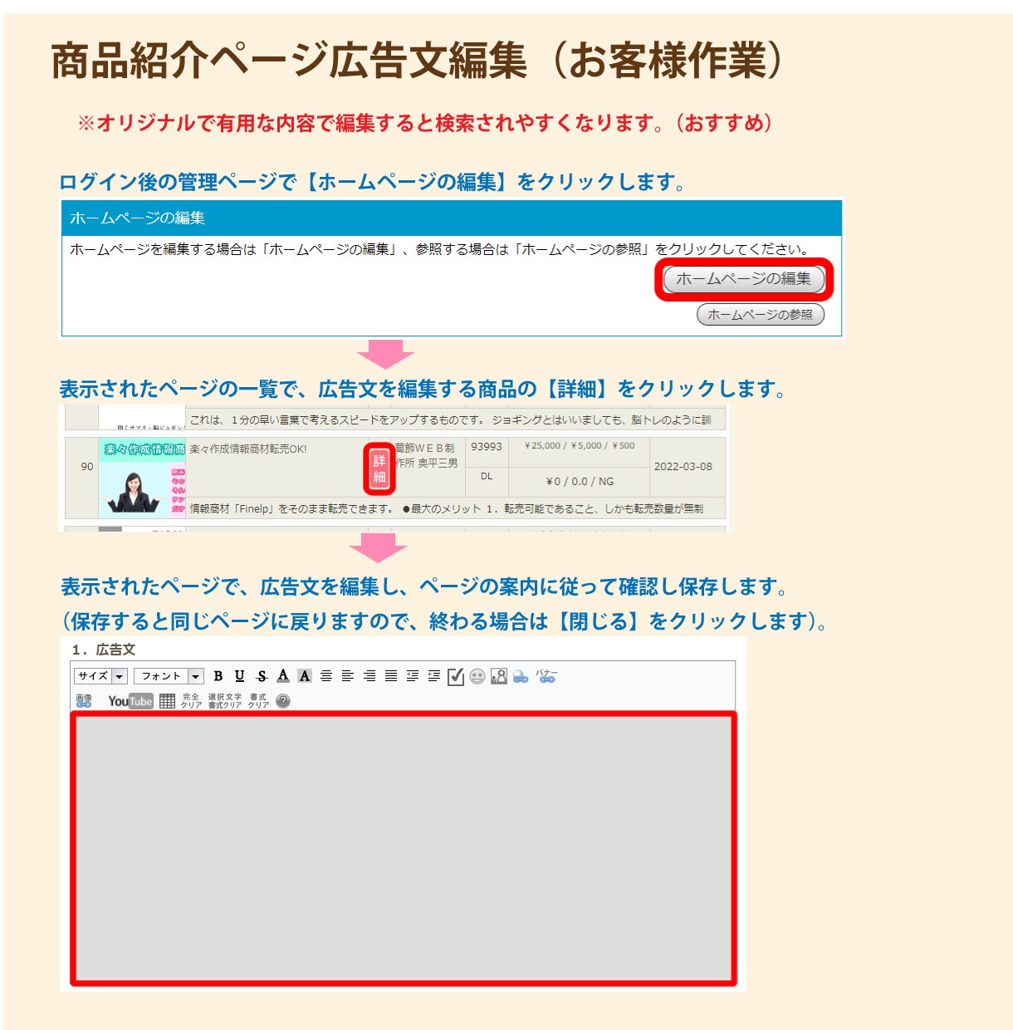Justify text in the editor toolbar

click(x=391, y=676)
